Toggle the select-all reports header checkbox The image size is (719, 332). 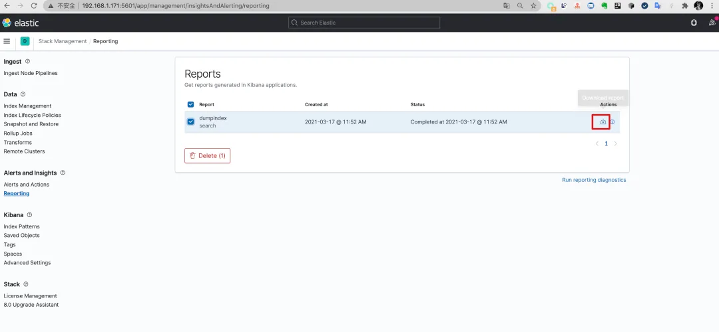coord(191,104)
